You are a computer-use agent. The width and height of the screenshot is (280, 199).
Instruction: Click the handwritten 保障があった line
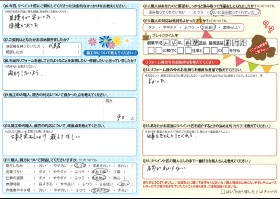[24, 26]
